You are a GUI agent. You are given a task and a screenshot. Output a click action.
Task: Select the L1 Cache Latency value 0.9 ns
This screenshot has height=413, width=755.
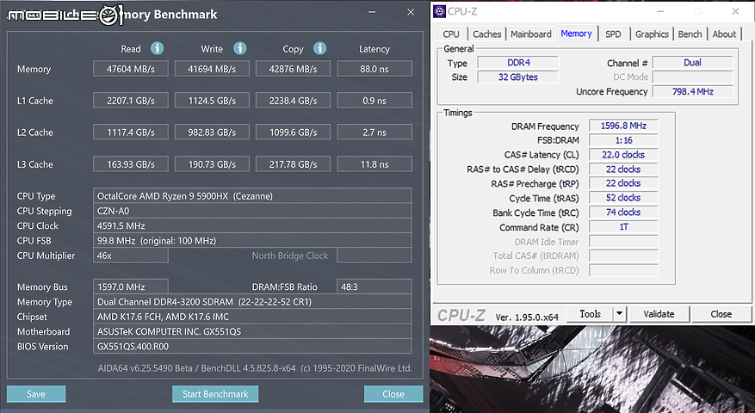[x=374, y=101]
